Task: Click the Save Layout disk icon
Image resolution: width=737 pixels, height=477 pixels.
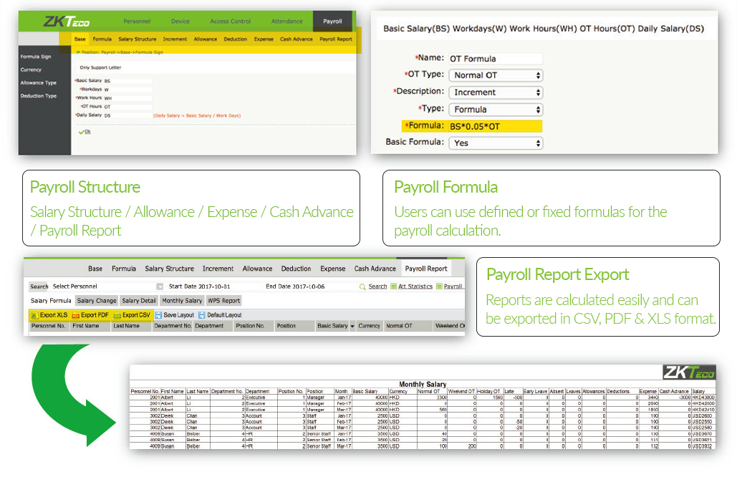Action: tap(158, 315)
